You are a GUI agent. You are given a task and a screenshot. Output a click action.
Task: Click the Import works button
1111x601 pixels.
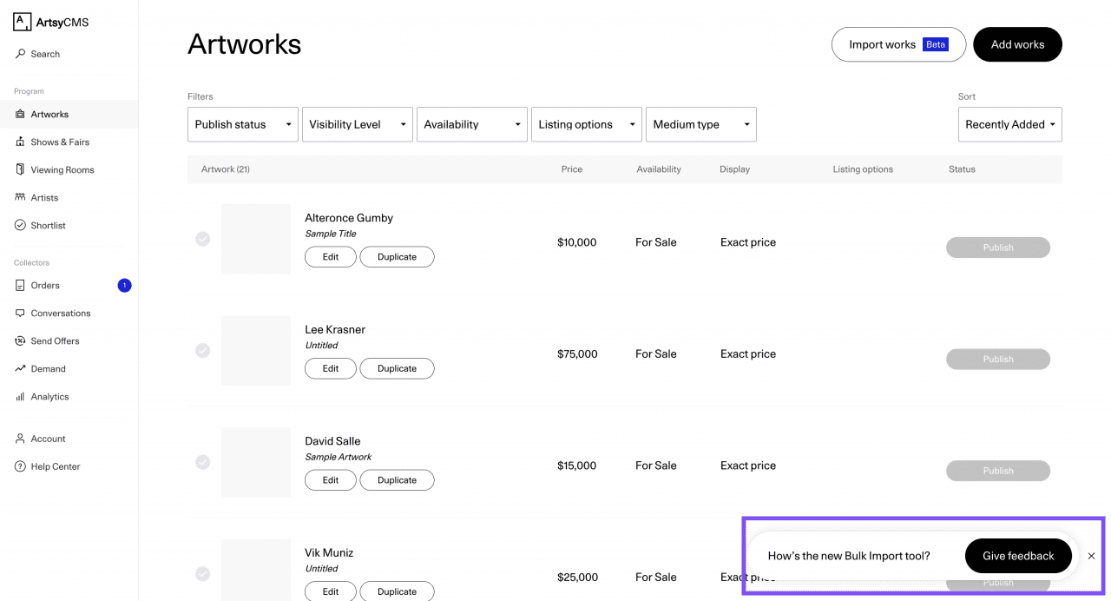pos(899,44)
